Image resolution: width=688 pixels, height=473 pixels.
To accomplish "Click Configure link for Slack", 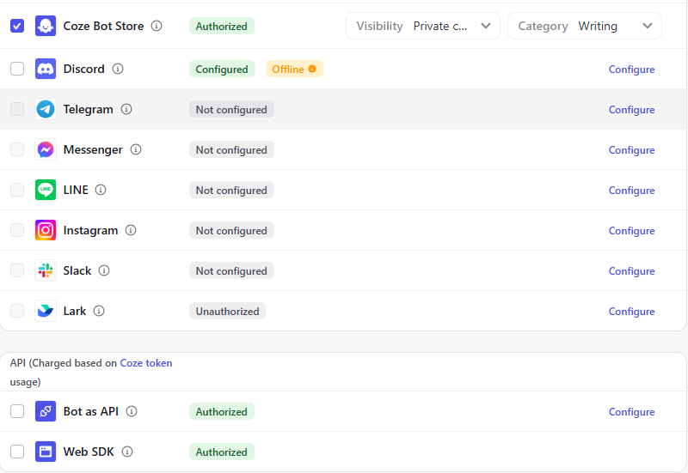I will 631,270.
